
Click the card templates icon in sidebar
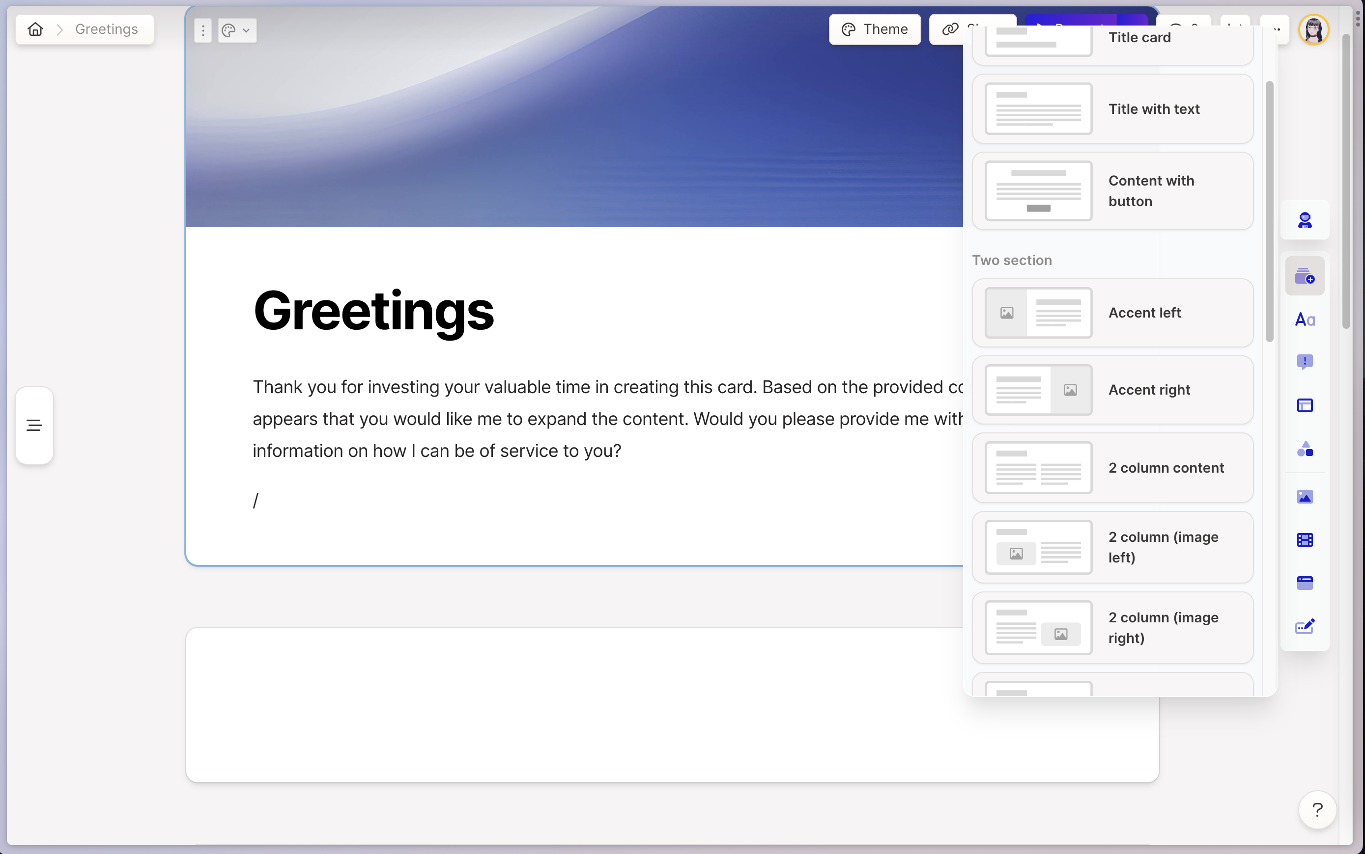point(1305,276)
